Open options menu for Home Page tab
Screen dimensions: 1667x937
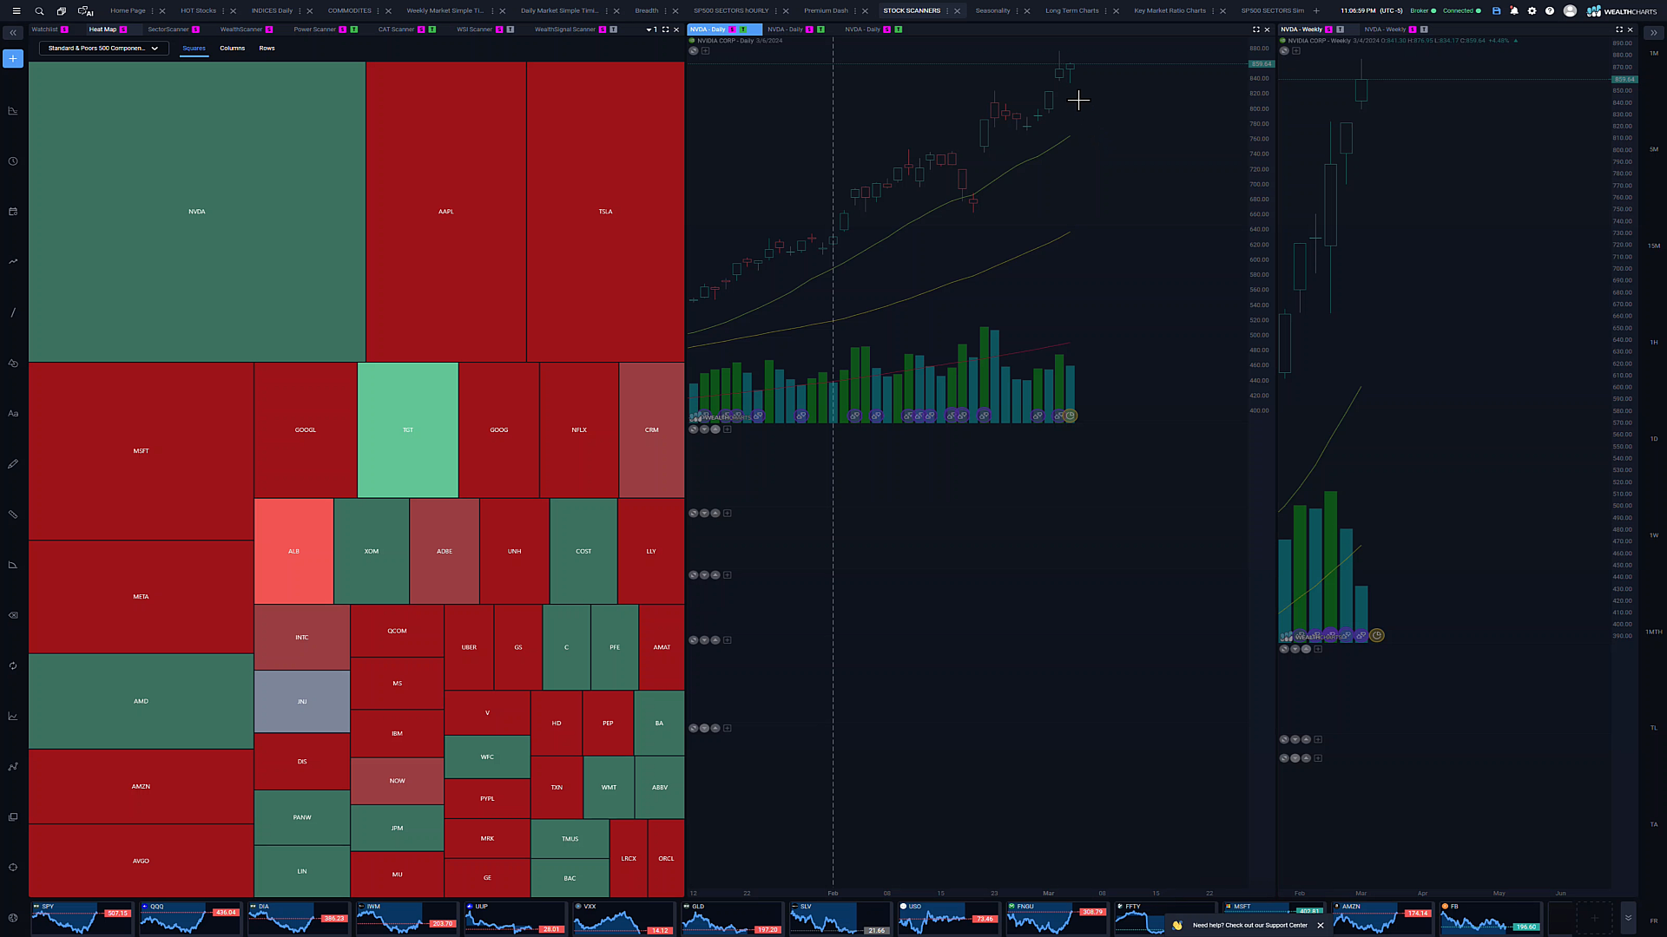point(152,11)
